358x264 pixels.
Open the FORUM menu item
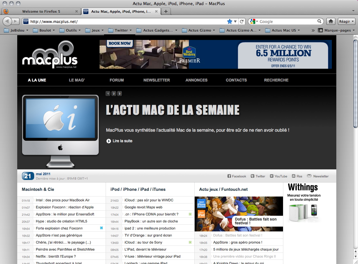point(117,80)
